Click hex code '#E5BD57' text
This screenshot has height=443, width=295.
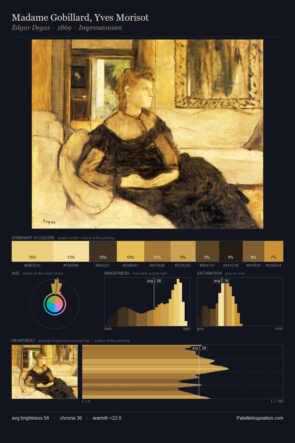[130, 265]
